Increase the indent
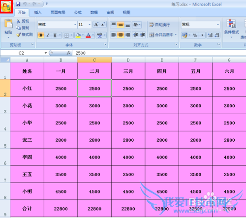This screenshot has width=246, height=218. click(142, 35)
